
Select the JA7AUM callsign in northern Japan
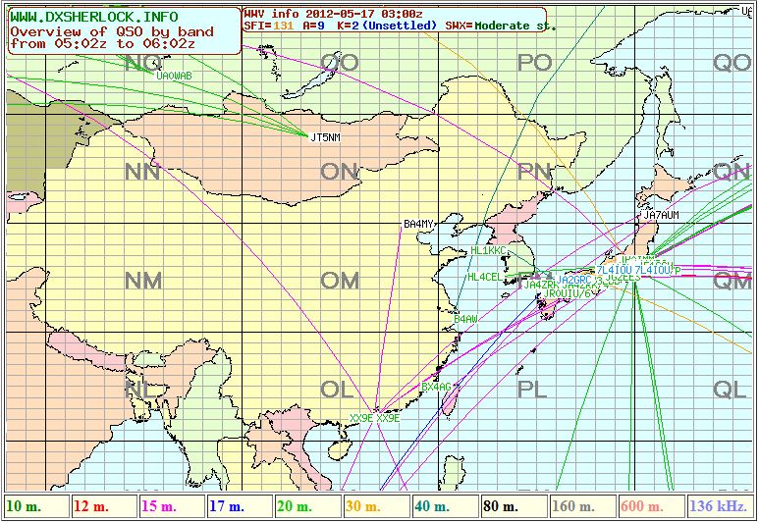pyautogui.click(x=661, y=214)
